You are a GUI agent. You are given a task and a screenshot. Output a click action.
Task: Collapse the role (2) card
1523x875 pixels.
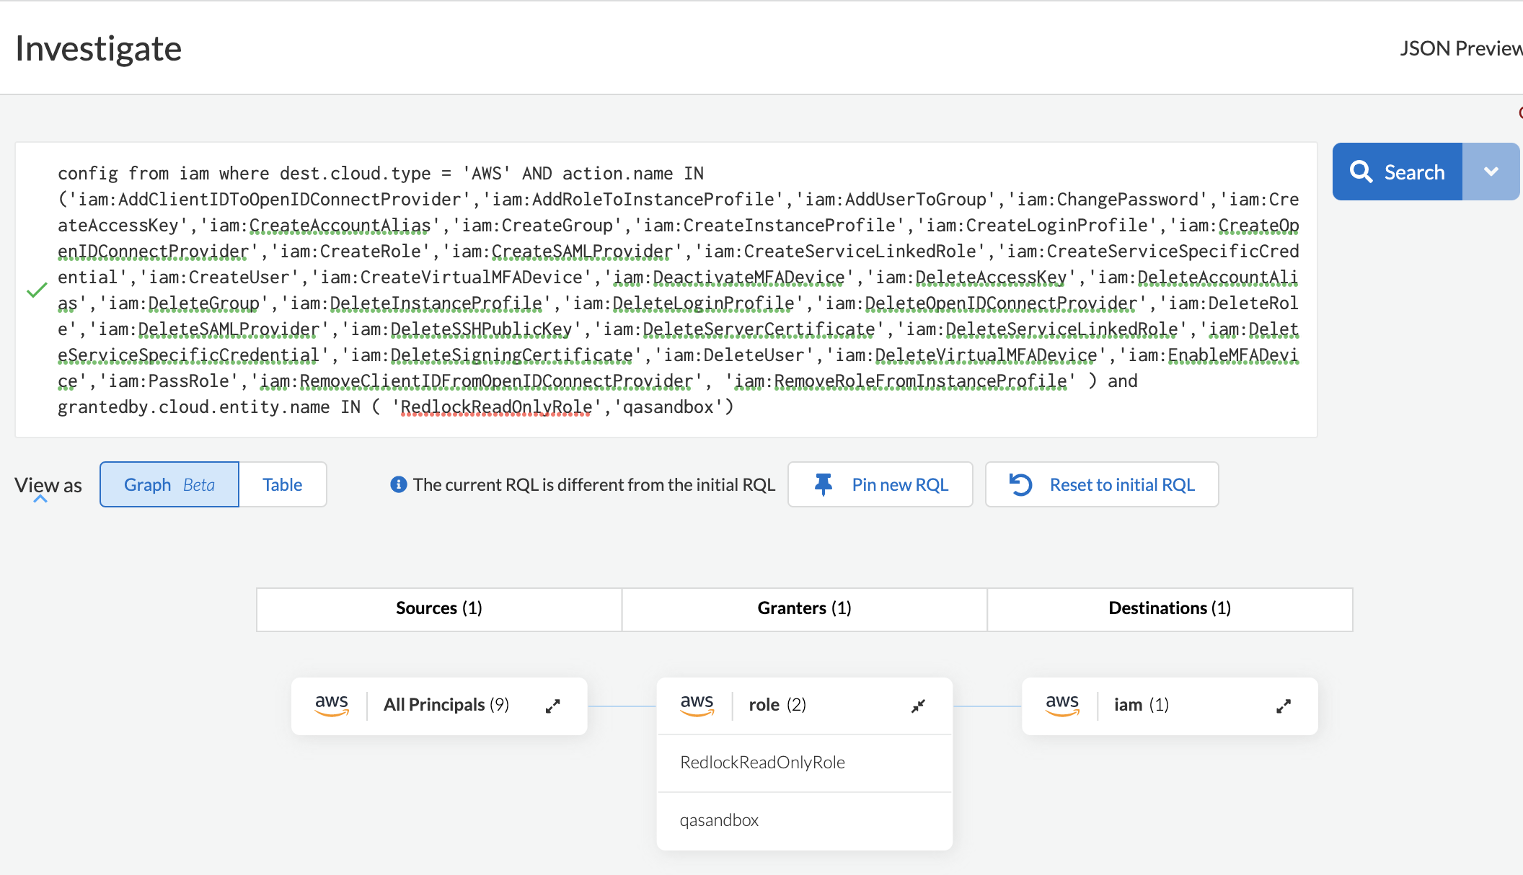coord(918,706)
